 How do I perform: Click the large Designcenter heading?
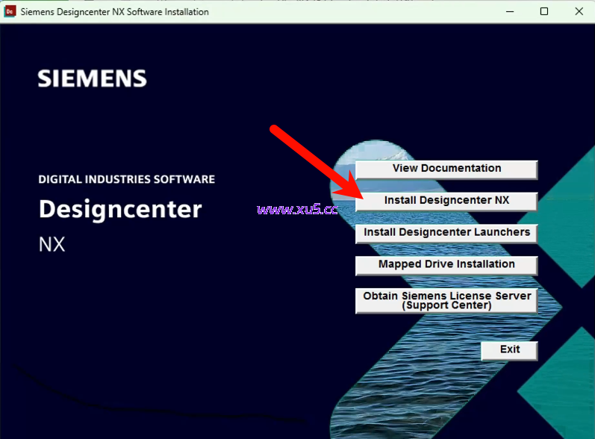pos(120,209)
